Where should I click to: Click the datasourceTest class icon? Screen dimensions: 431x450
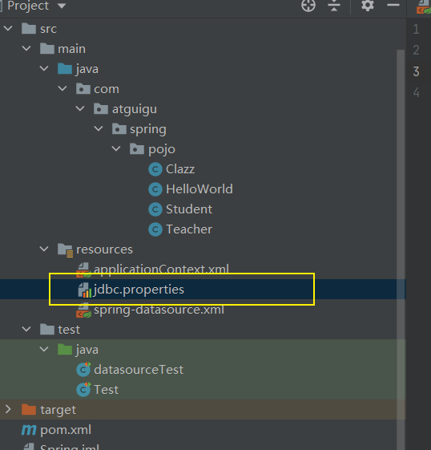pyautogui.click(x=83, y=369)
